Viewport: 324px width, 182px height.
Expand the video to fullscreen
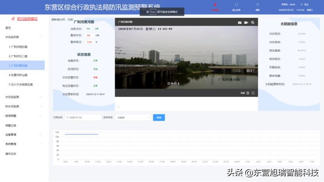click(253, 93)
